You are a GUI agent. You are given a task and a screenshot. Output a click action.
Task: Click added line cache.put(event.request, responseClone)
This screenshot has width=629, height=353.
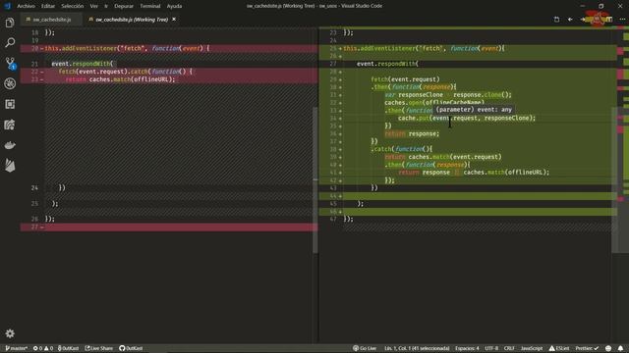(x=467, y=118)
